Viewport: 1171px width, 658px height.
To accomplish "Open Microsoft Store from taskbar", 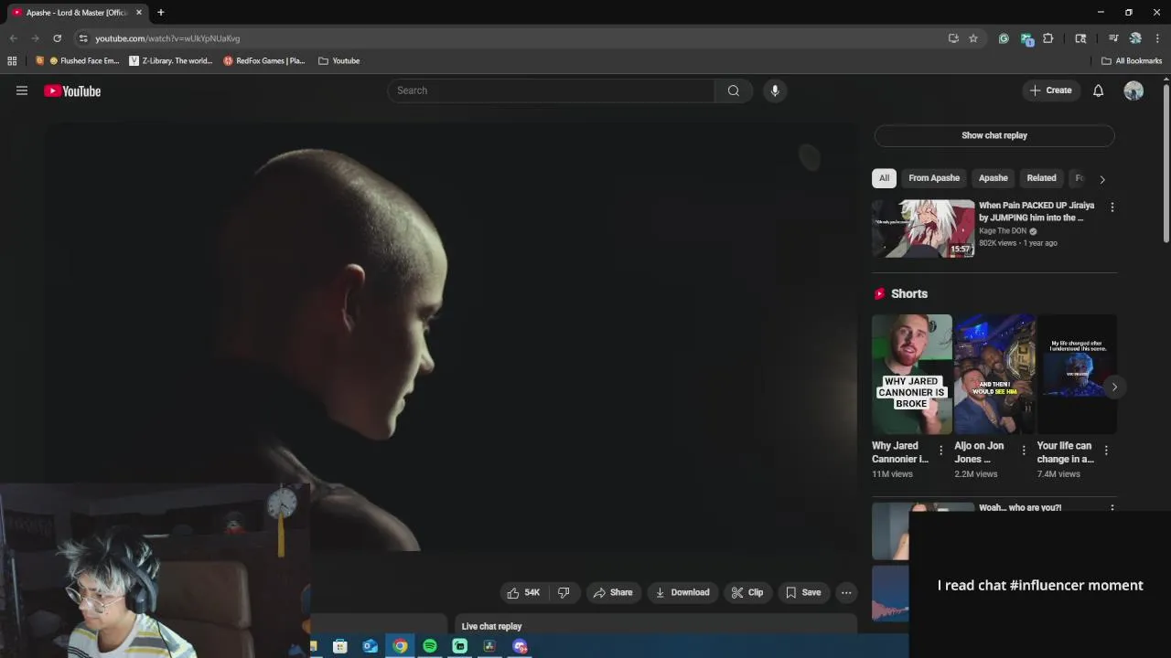I will point(339,646).
